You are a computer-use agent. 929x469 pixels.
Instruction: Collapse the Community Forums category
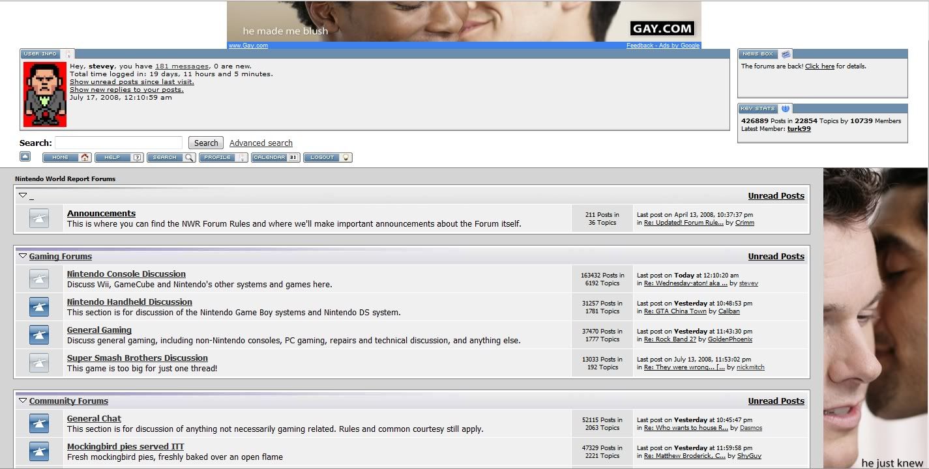pyautogui.click(x=23, y=401)
